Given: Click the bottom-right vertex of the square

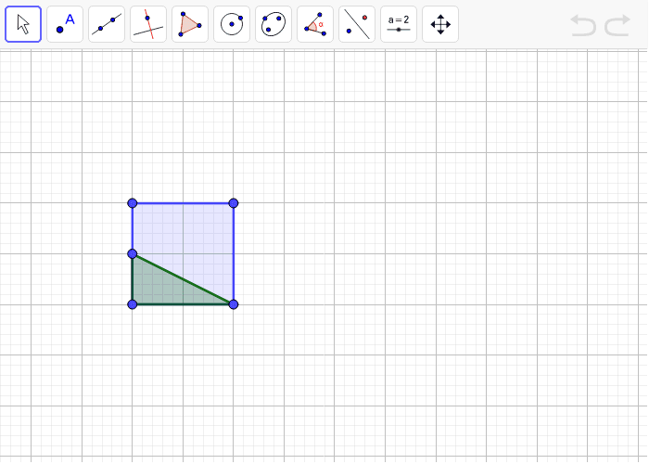Looking at the screenshot, I should pyautogui.click(x=234, y=304).
